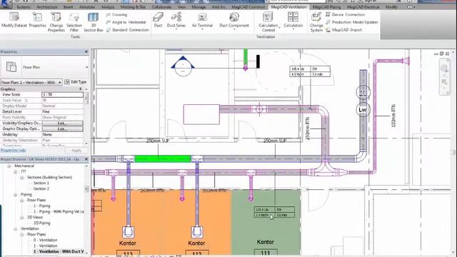Collapse the Ventilation tree node
Screen dimensions: 457x257
coord(16,228)
